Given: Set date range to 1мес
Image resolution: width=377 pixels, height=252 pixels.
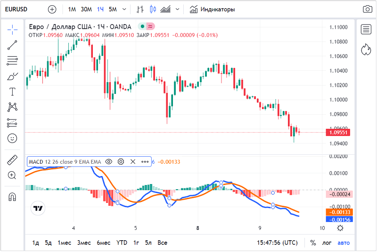Looking at the screenshot, I should [65, 243].
